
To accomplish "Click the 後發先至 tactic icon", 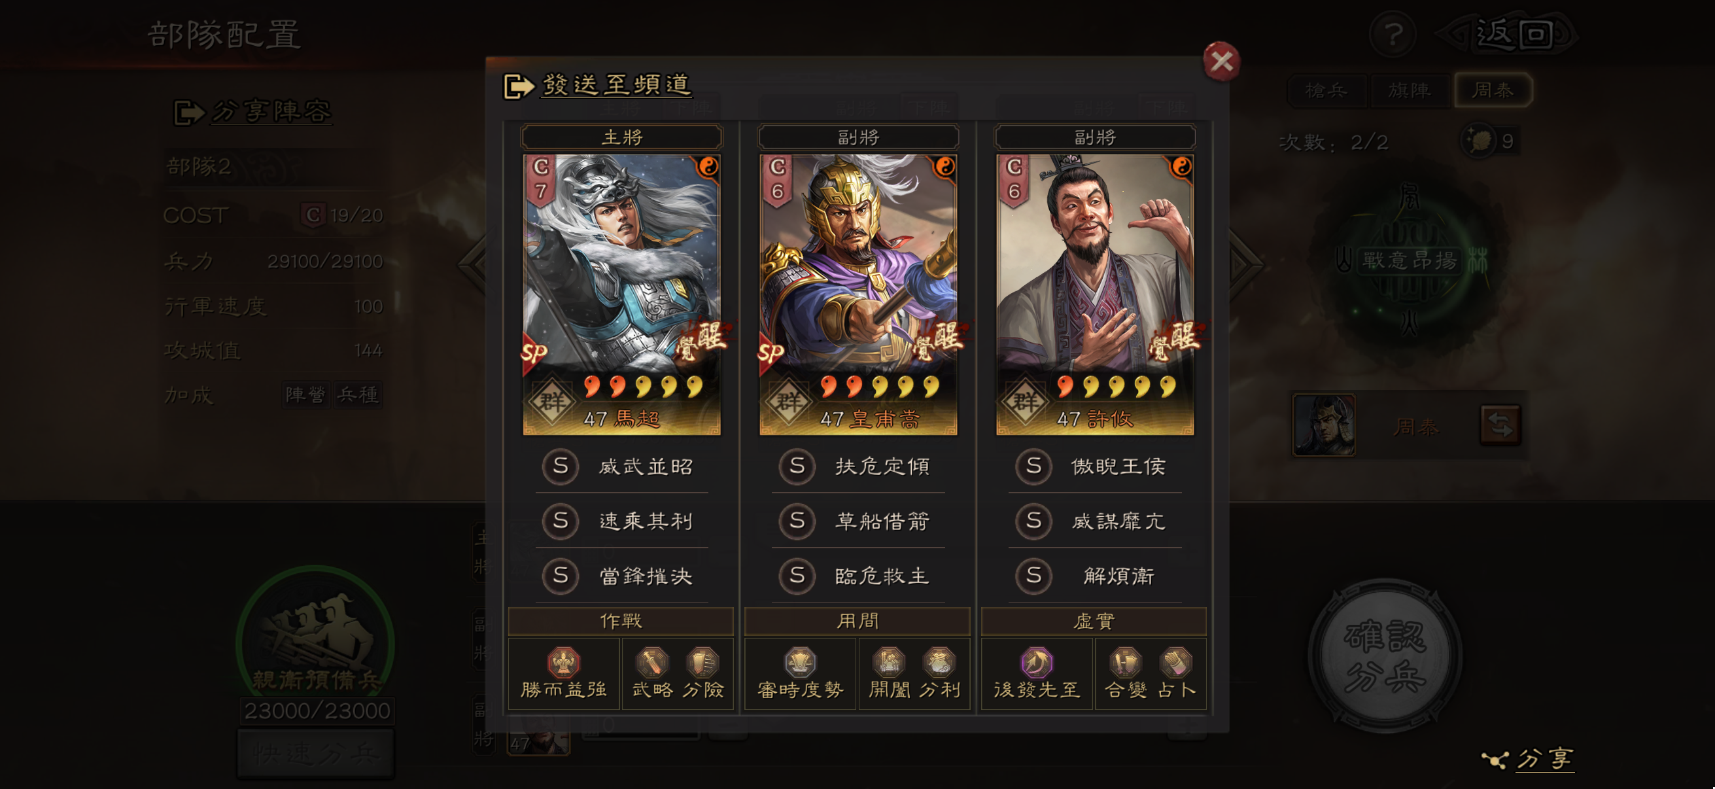I will tap(1037, 663).
